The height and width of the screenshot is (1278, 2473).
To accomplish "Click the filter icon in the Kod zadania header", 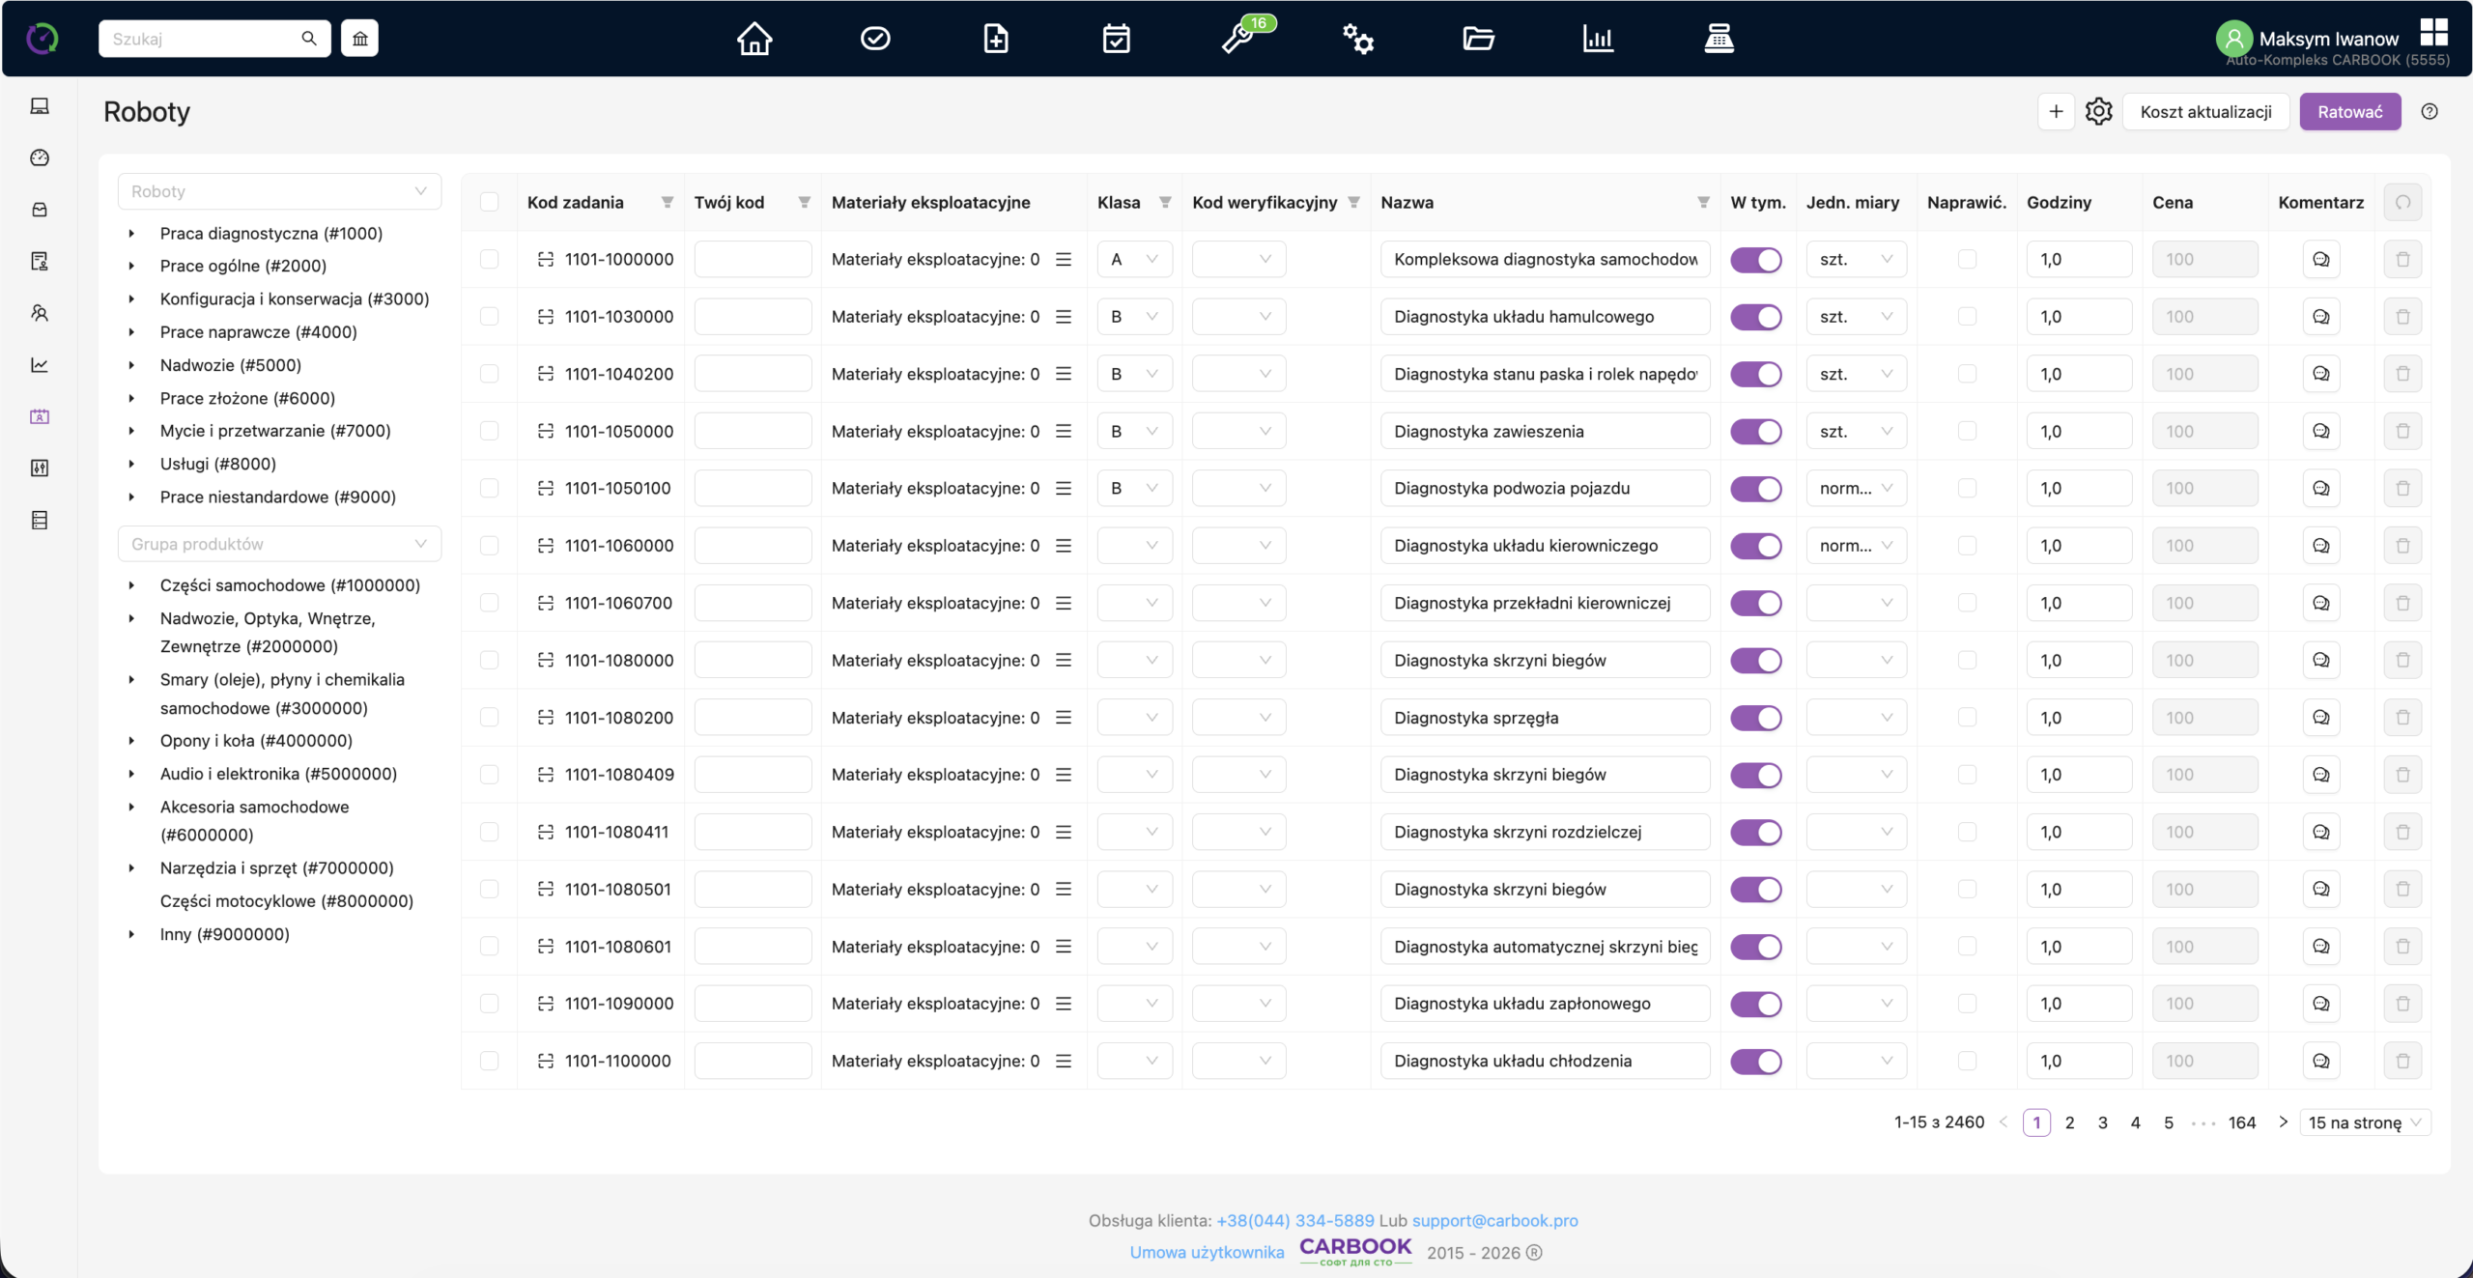I will 667,202.
